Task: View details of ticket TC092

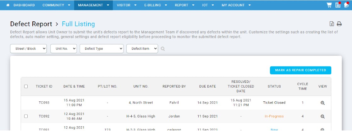Action: tap(322, 117)
